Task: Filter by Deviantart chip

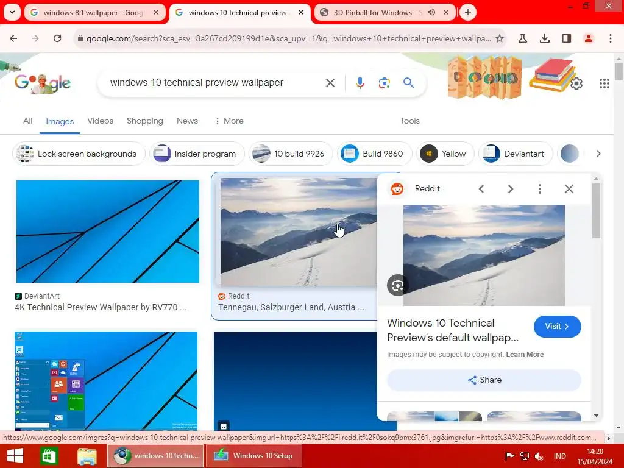Action: 516,154
